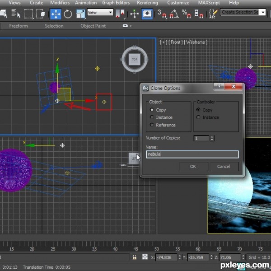Click frame 30 on the timeline
271x271 pixels.
coord(74,249)
